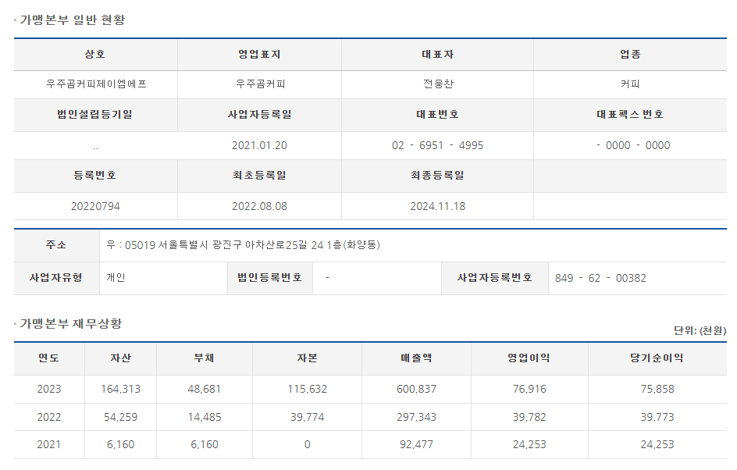Select the date 2021.01.20
The height and width of the screenshot is (470, 737).
(x=259, y=146)
